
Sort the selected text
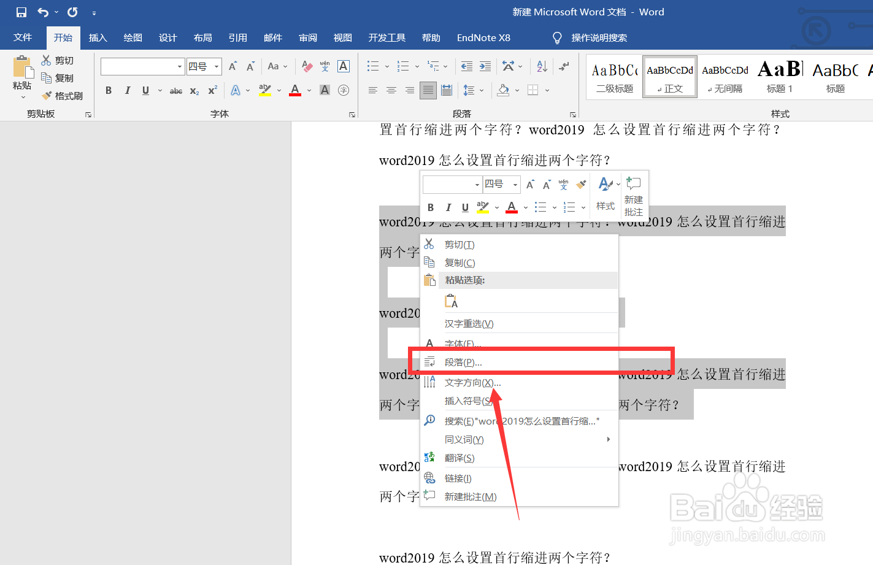click(x=542, y=66)
